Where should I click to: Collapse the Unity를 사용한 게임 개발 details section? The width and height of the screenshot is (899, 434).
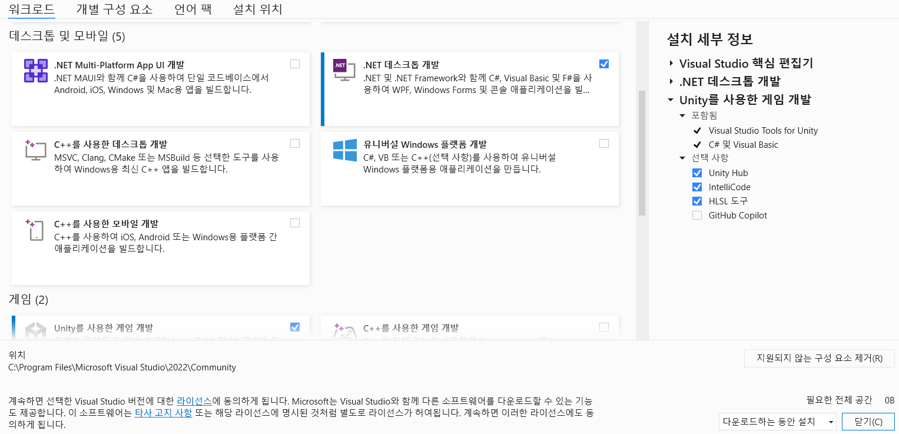(671, 100)
